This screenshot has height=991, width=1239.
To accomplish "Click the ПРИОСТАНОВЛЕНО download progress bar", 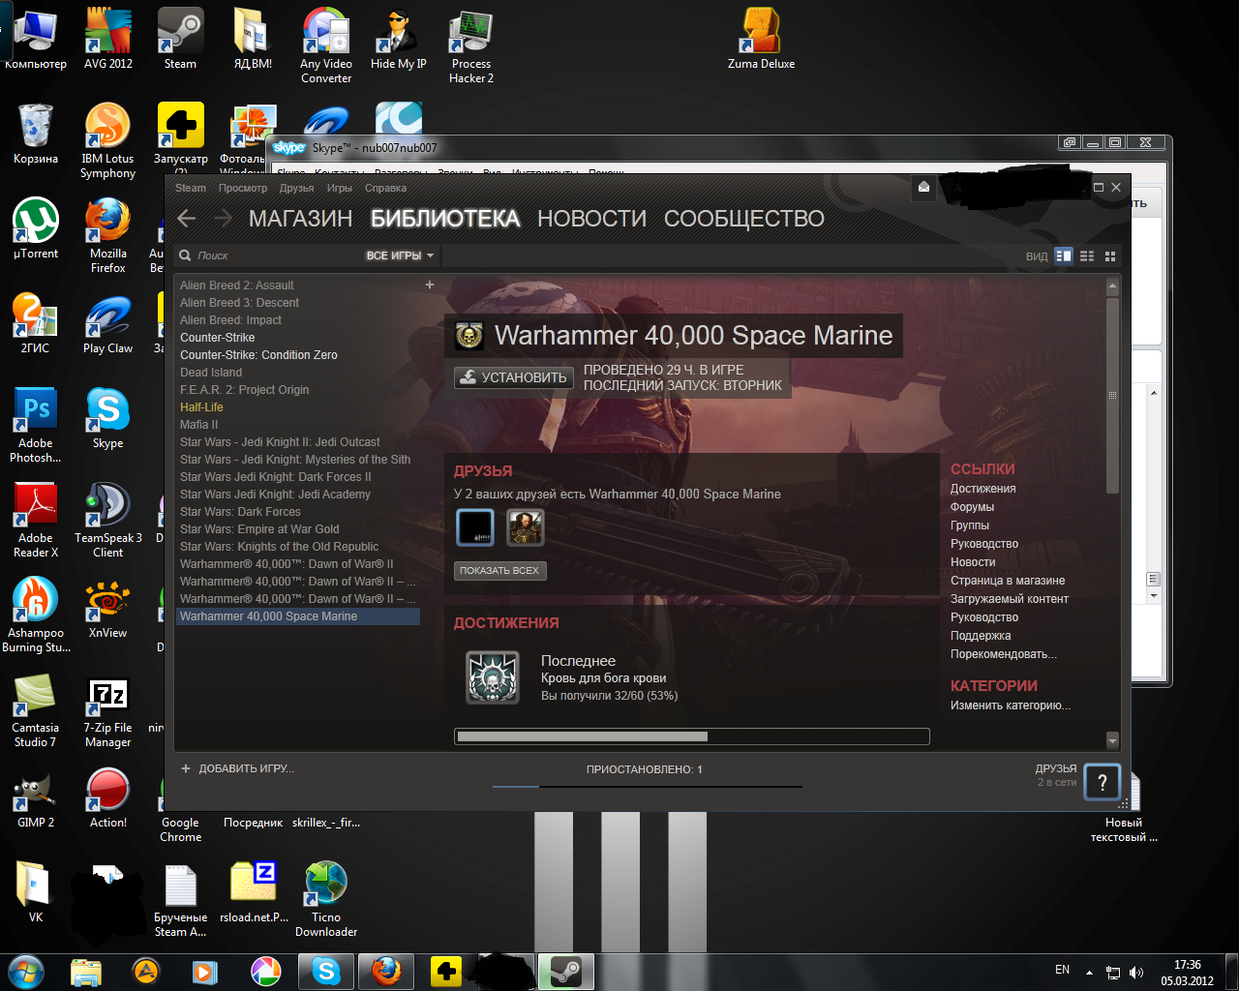I will coord(648,787).
